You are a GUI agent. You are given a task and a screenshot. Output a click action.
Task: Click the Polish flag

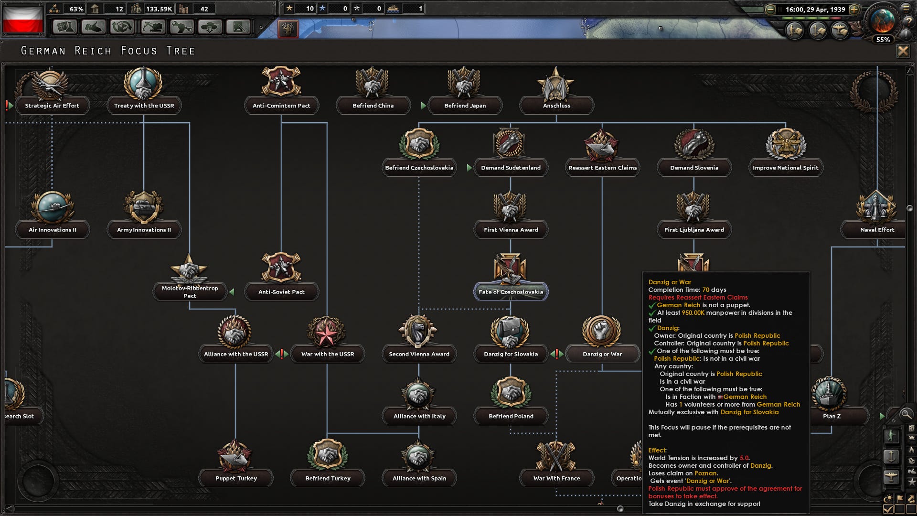[22, 19]
